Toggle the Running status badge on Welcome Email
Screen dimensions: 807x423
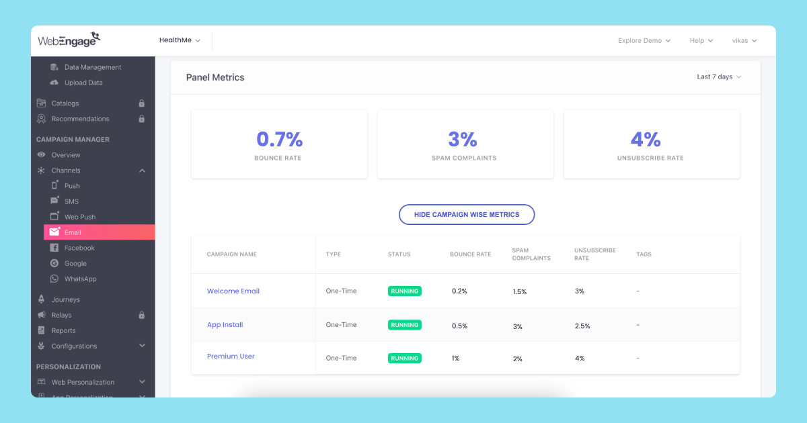click(x=404, y=291)
